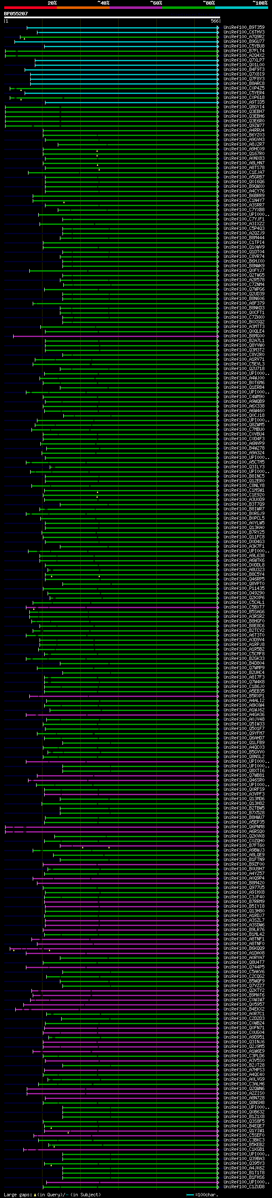Click hit label UniRef100_Q3EBH7
The image size is (272, 1198).
(x=244, y=112)
